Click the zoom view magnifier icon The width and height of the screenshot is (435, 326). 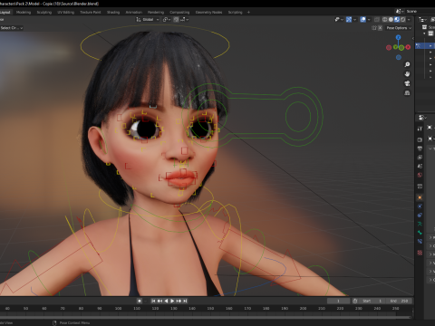pos(407,64)
